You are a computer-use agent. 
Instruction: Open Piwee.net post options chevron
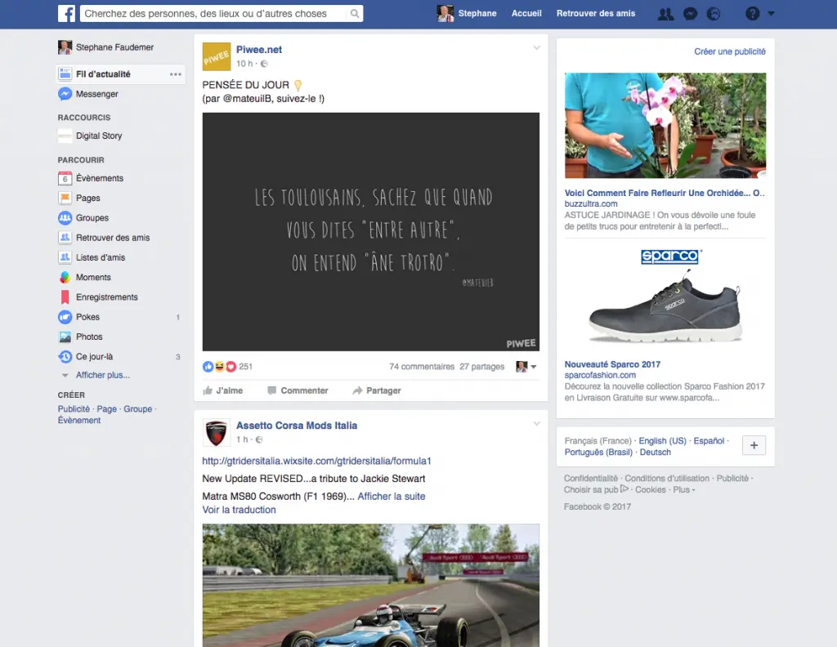point(537,48)
